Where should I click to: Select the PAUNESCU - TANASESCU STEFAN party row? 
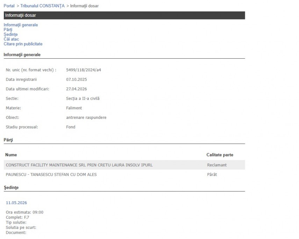(51, 174)
